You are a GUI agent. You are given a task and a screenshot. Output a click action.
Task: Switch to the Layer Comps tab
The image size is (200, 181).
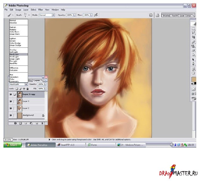pos(185,16)
